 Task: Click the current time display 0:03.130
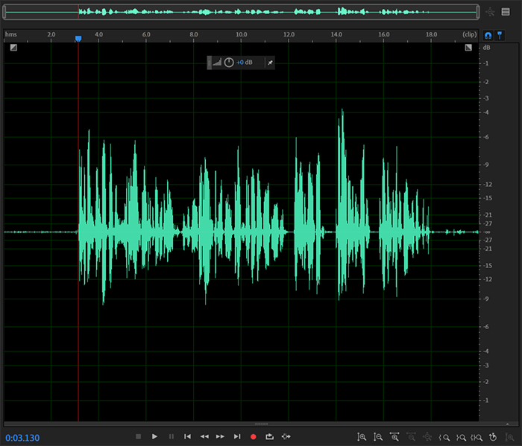point(22,437)
